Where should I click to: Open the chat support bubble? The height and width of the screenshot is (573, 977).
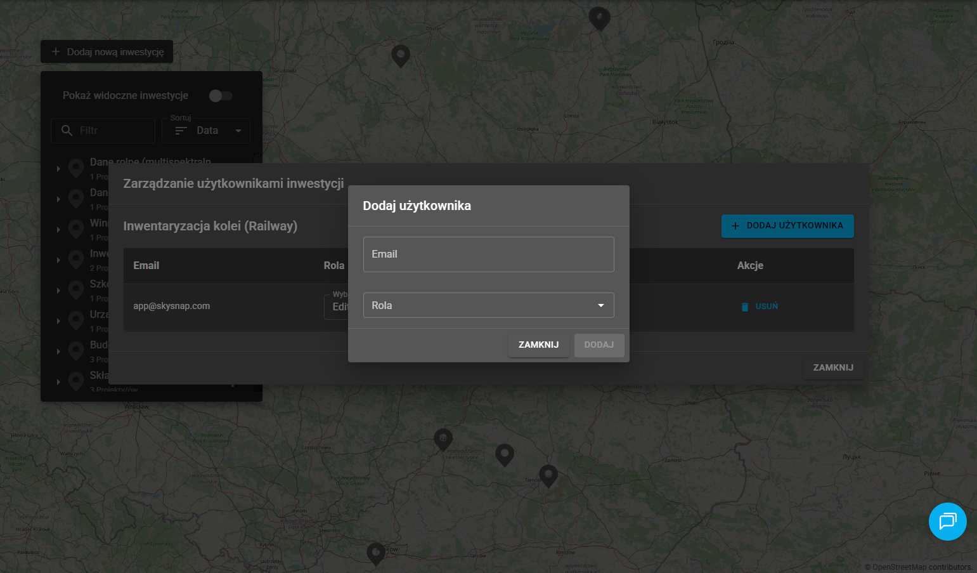(947, 522)
